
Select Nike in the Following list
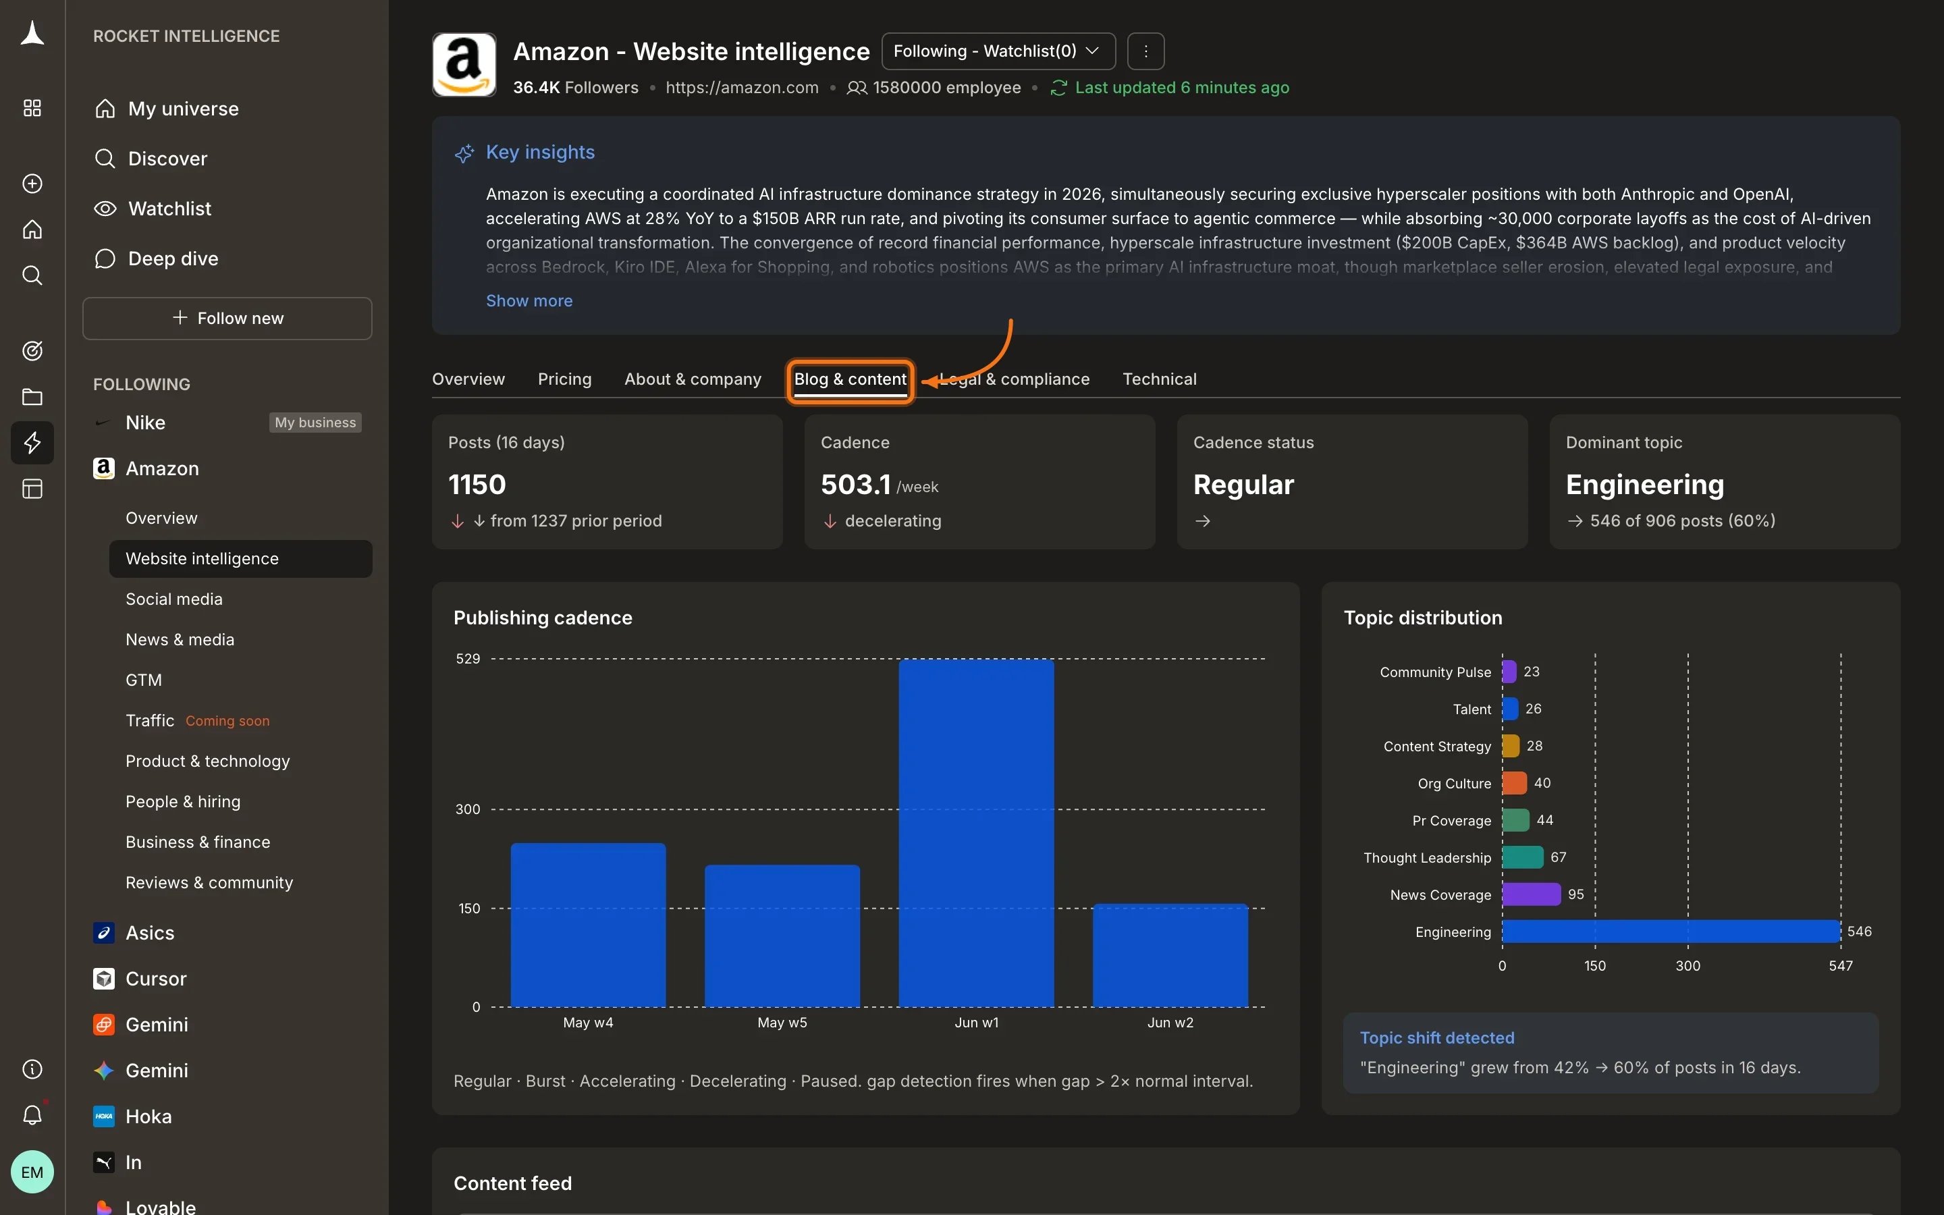[145, 423]
